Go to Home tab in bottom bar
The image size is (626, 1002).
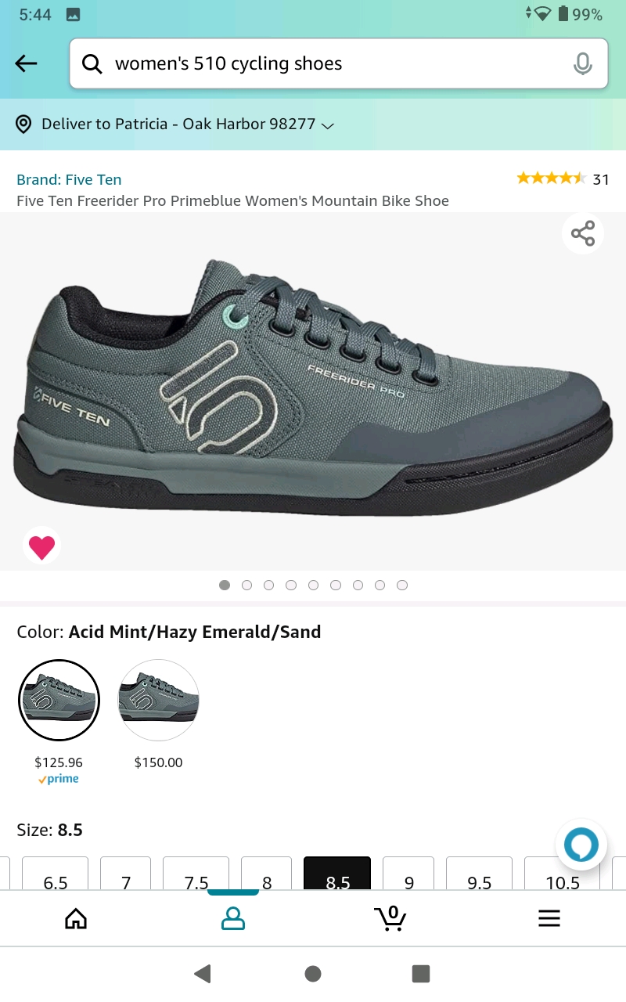pos(76,917)
